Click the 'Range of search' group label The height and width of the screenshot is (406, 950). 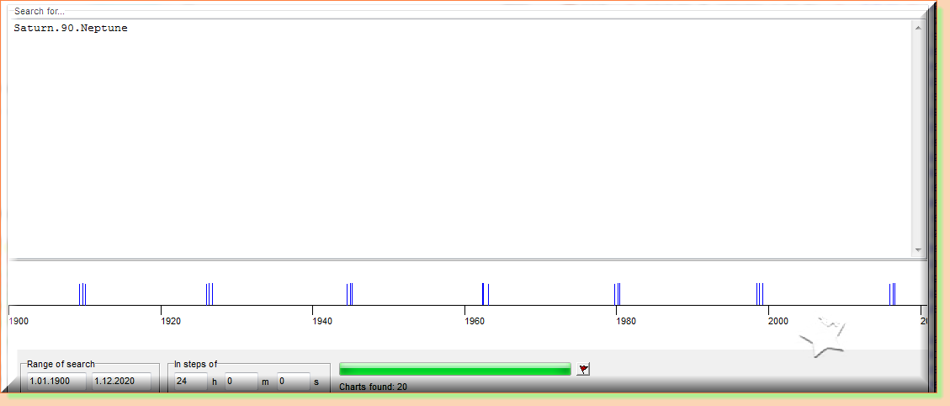(61, 364)
